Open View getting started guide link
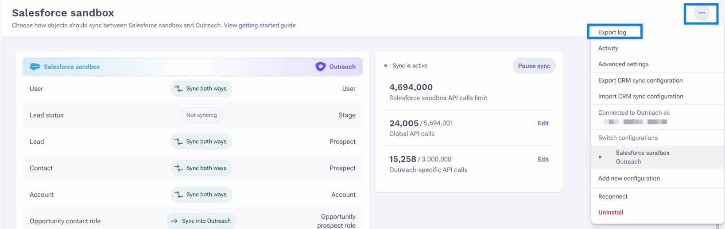725x229 pixels. tap(260, 25)
